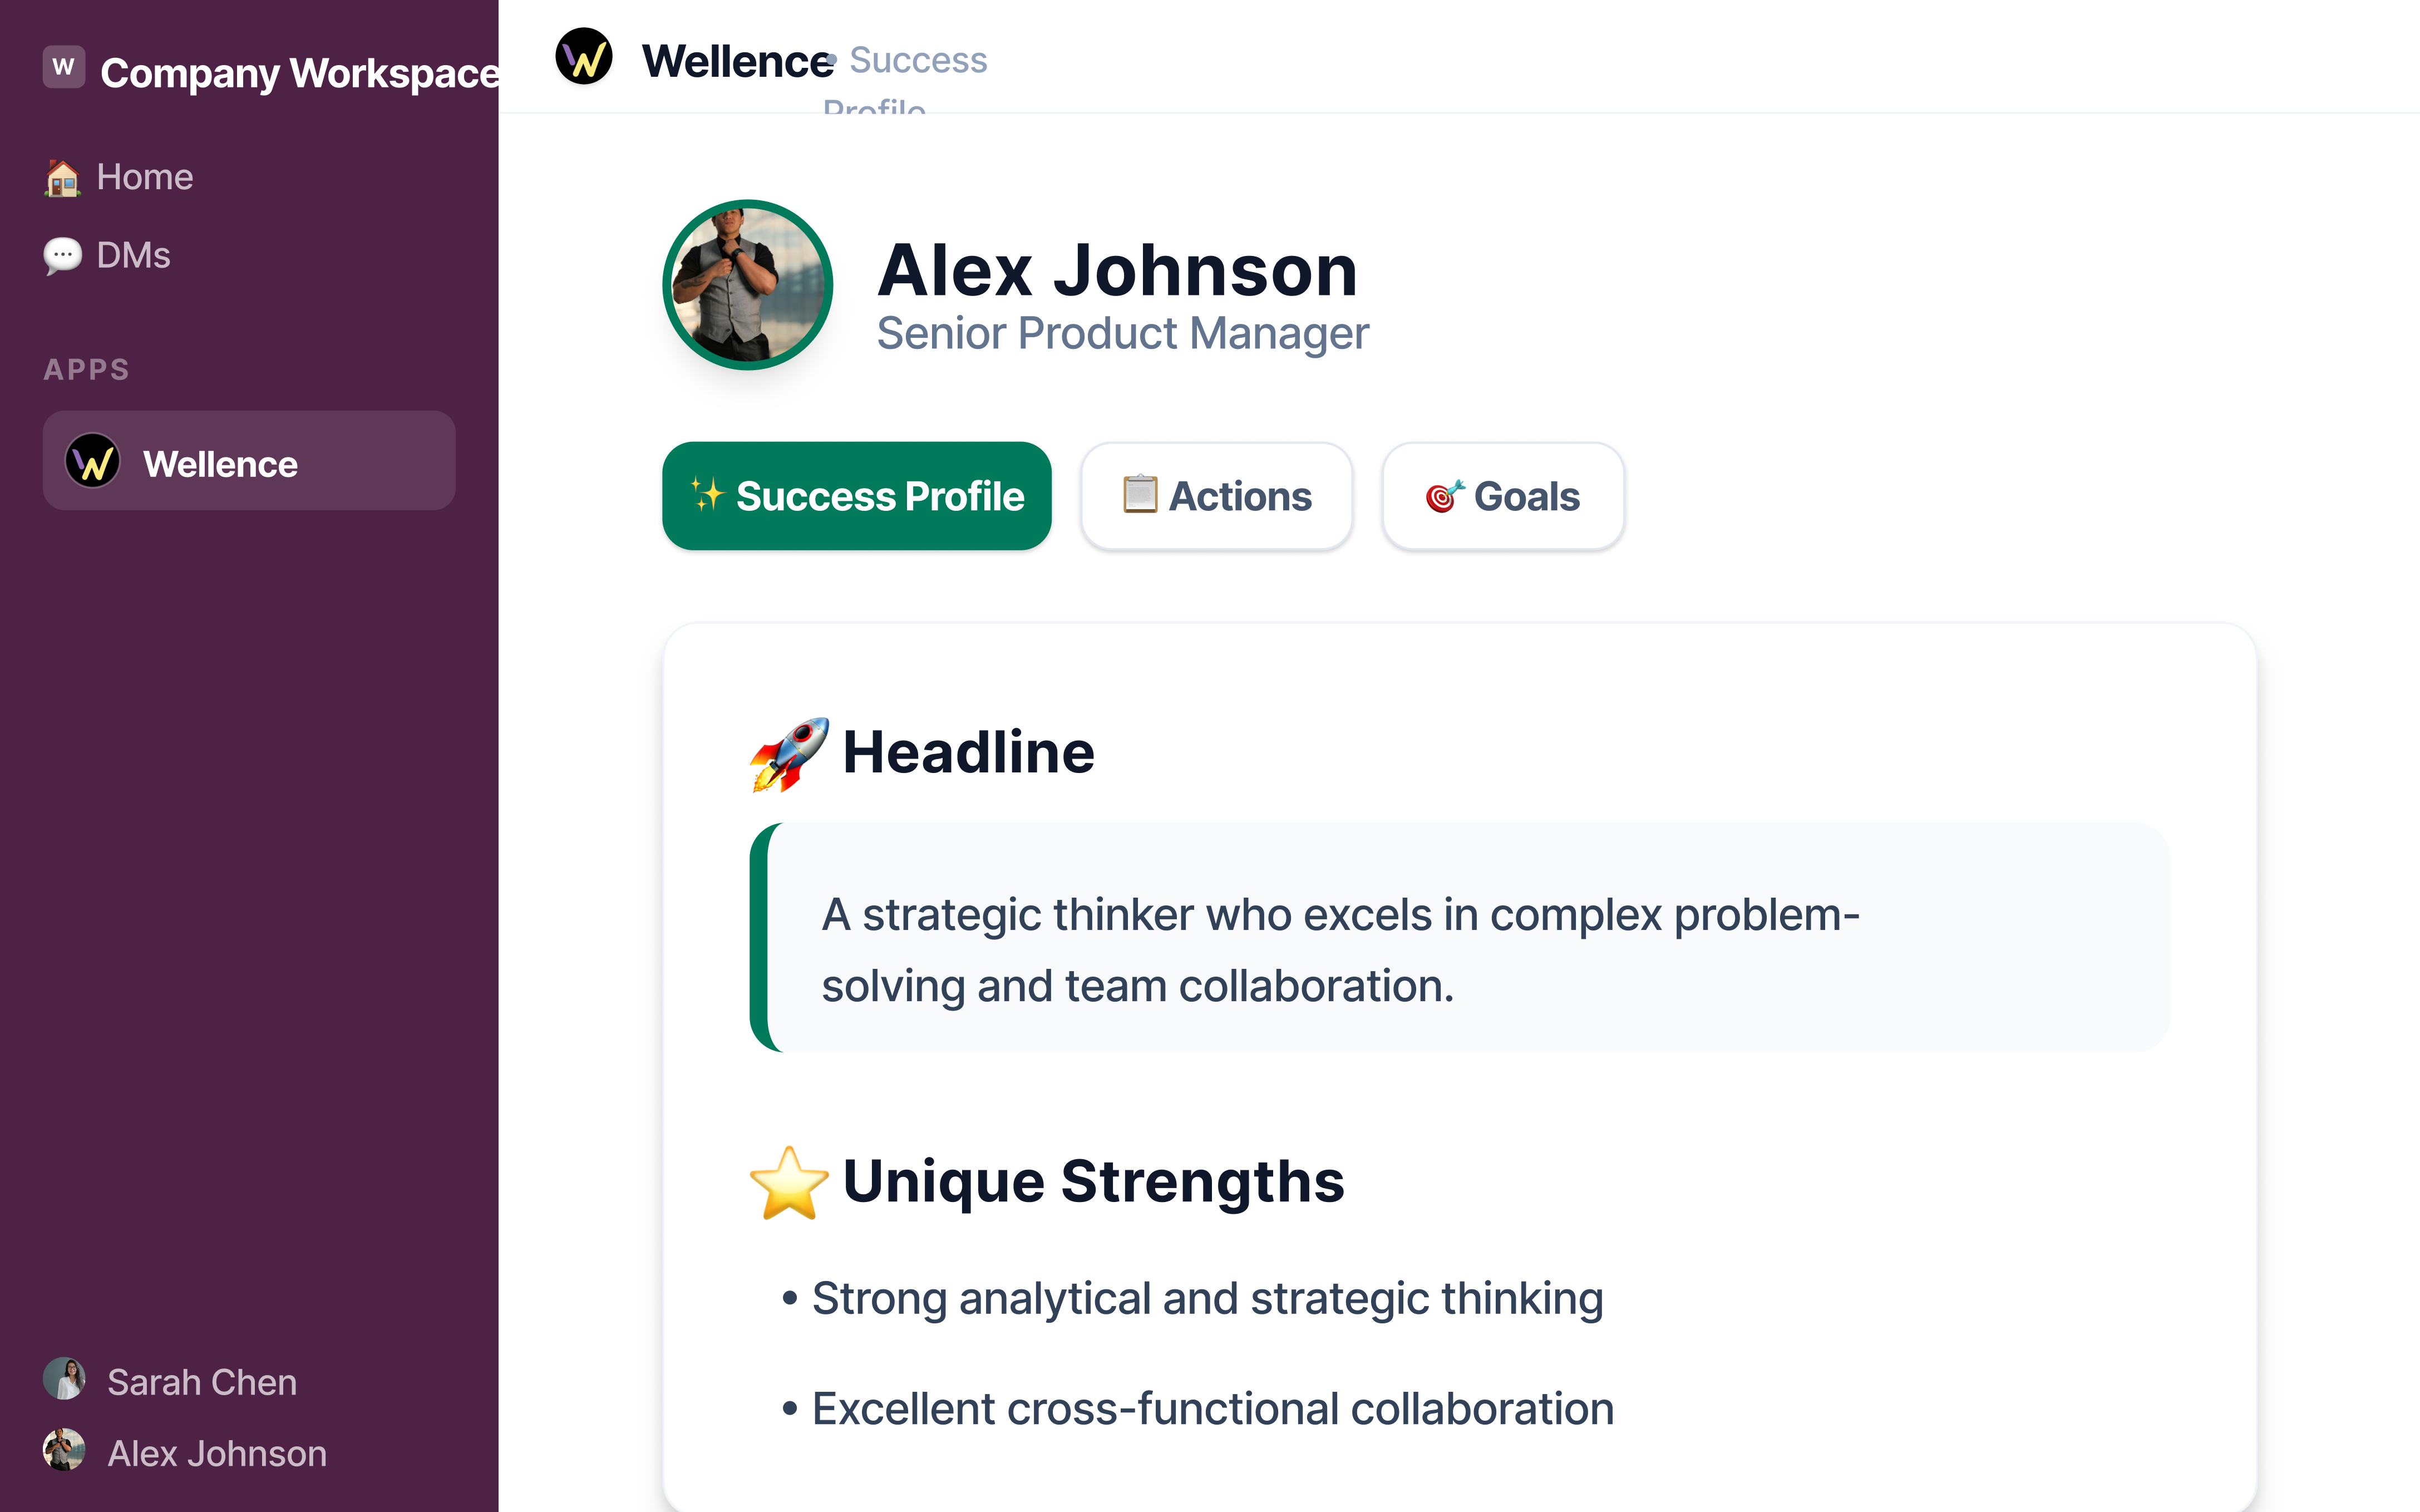Open Sarah Chen's direct message

click(x=200, y=1381)
